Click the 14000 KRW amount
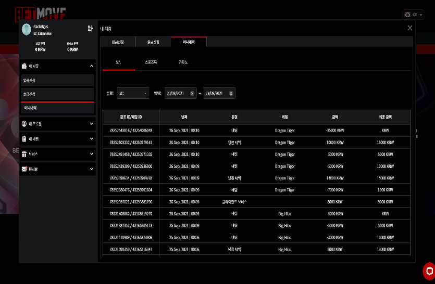This screenshot has height=284, width=435. tap(335, 178)
